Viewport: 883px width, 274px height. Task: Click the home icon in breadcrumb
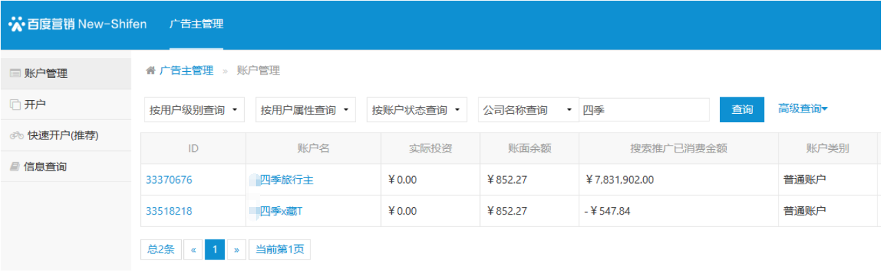(150, 70)
